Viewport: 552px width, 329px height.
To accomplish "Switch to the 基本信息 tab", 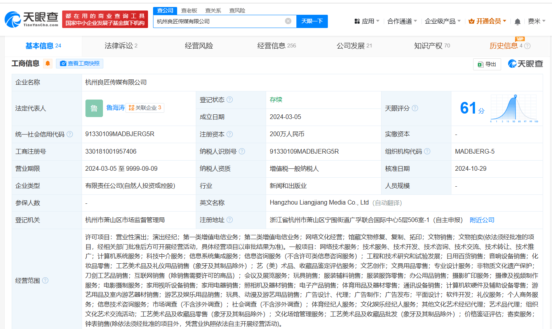I will point(43,46).
